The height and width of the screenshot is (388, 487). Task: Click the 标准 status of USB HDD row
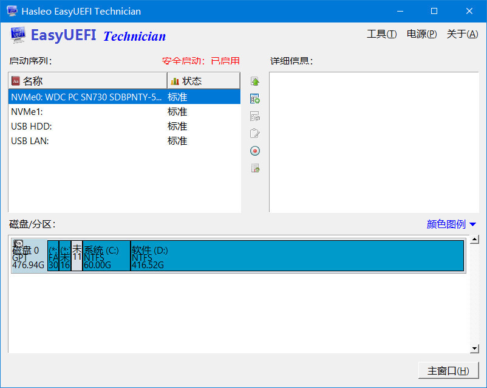point(177,126)
